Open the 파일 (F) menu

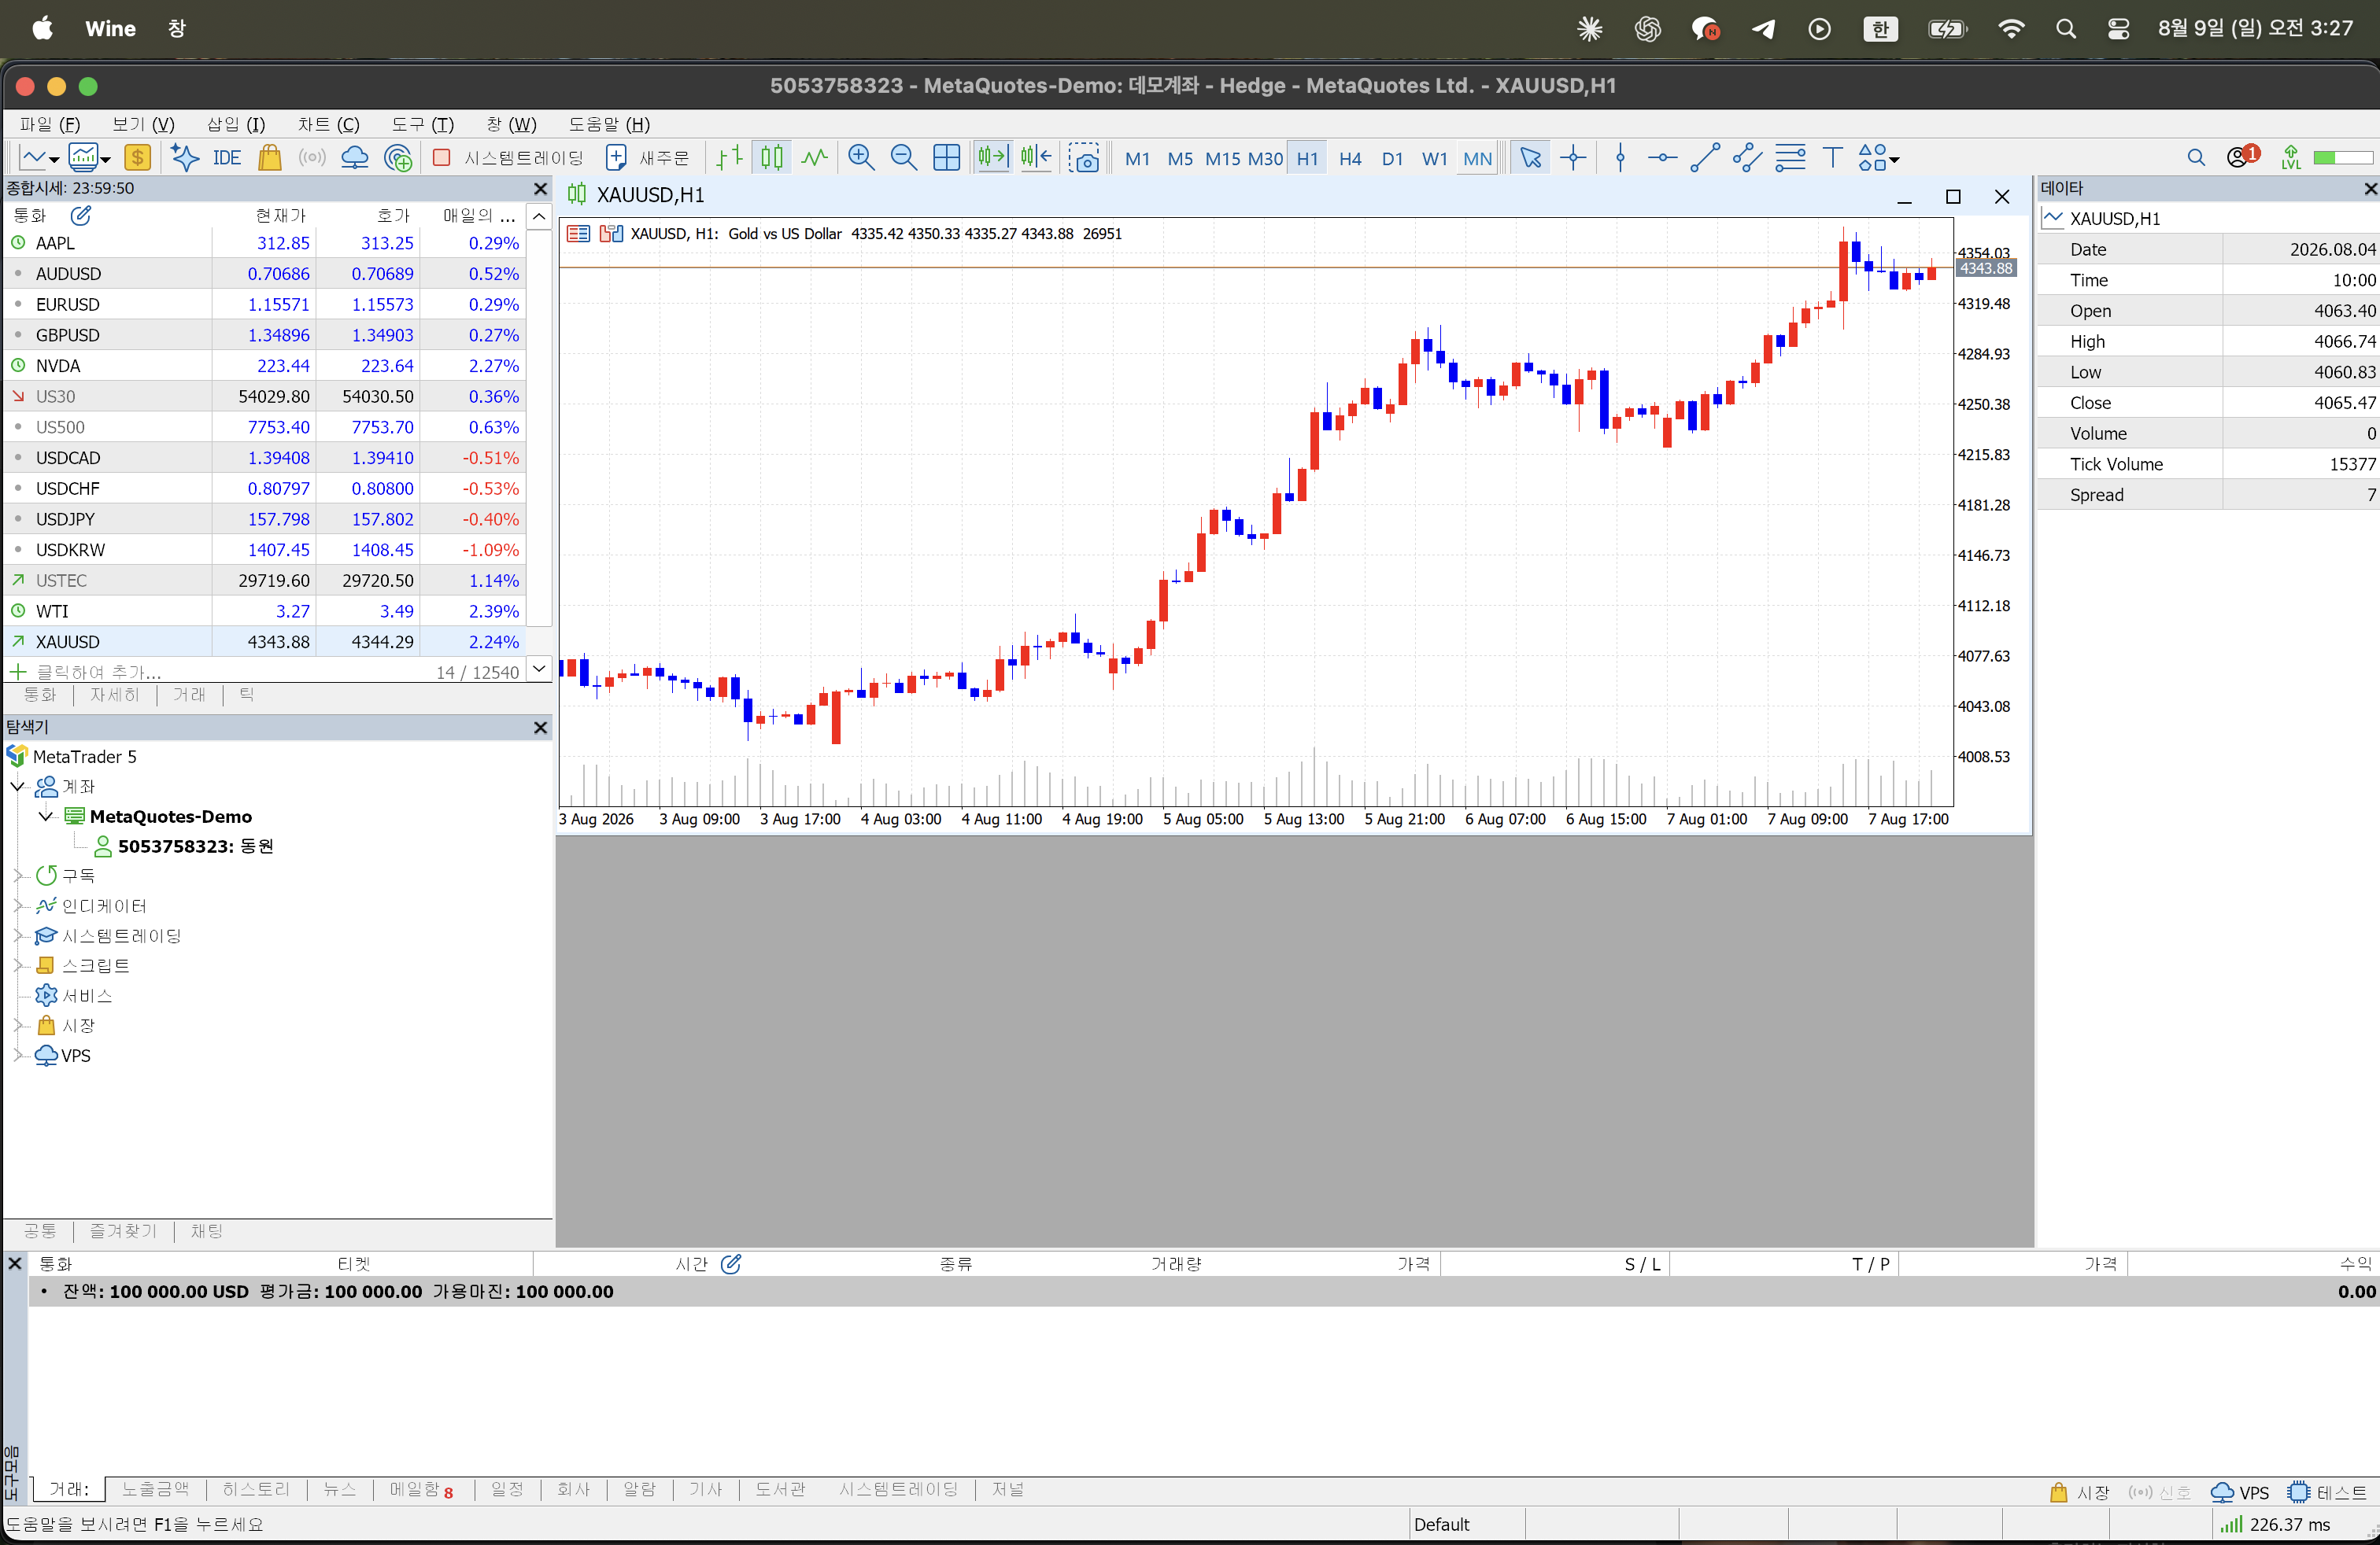tap(50, 124)
